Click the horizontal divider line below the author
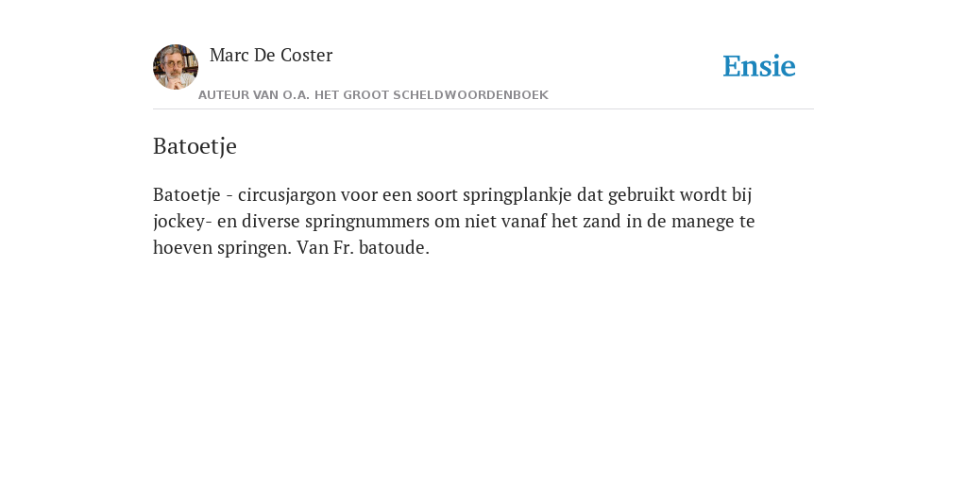967x483 pixels. (483, 109)
